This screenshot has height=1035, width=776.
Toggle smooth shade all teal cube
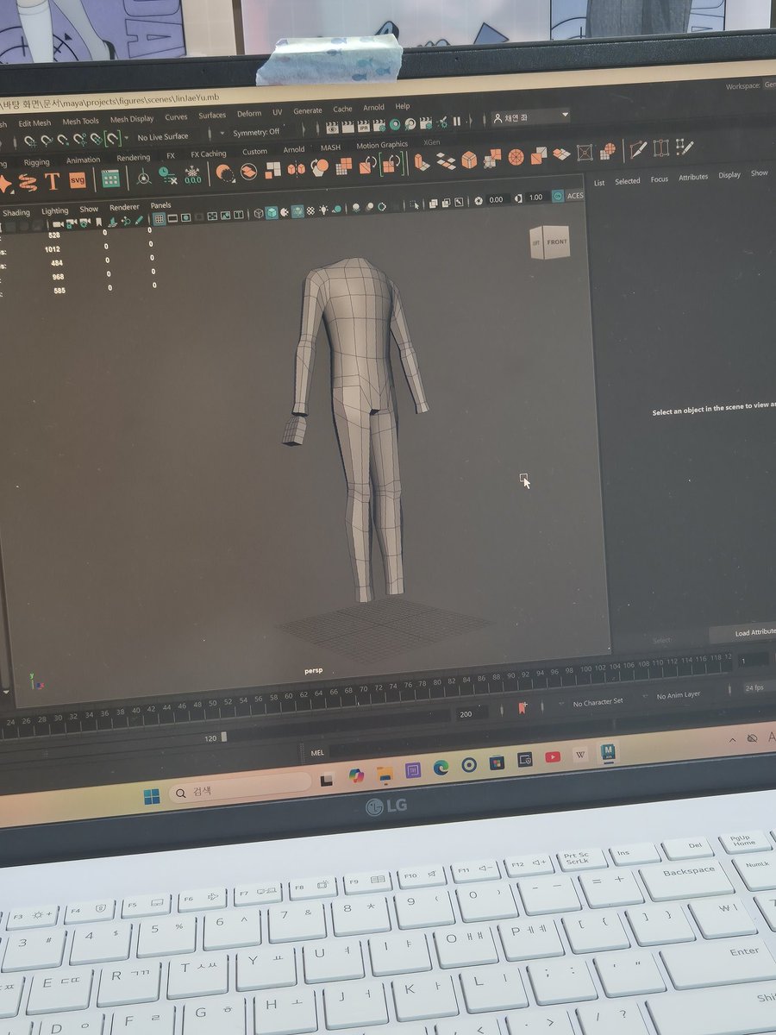click(x=272, y=212)
